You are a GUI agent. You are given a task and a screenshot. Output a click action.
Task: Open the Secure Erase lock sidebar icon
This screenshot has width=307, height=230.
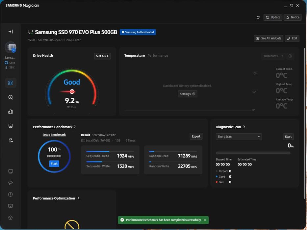point(11,140)
